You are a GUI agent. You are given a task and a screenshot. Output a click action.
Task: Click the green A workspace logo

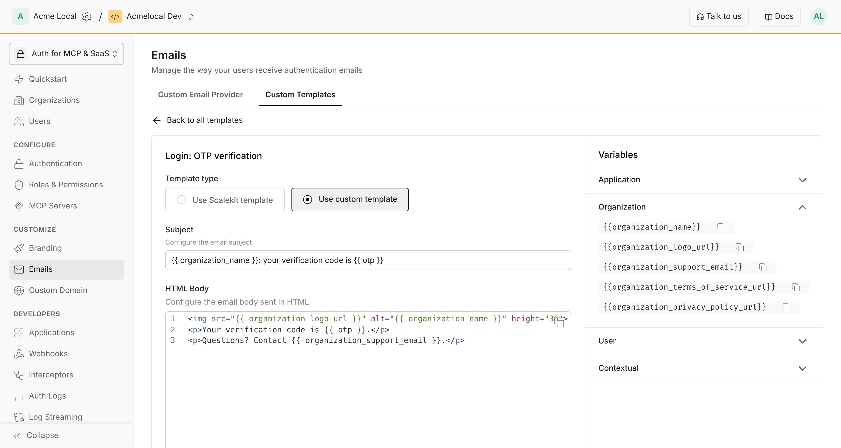[x=20, y=16]
